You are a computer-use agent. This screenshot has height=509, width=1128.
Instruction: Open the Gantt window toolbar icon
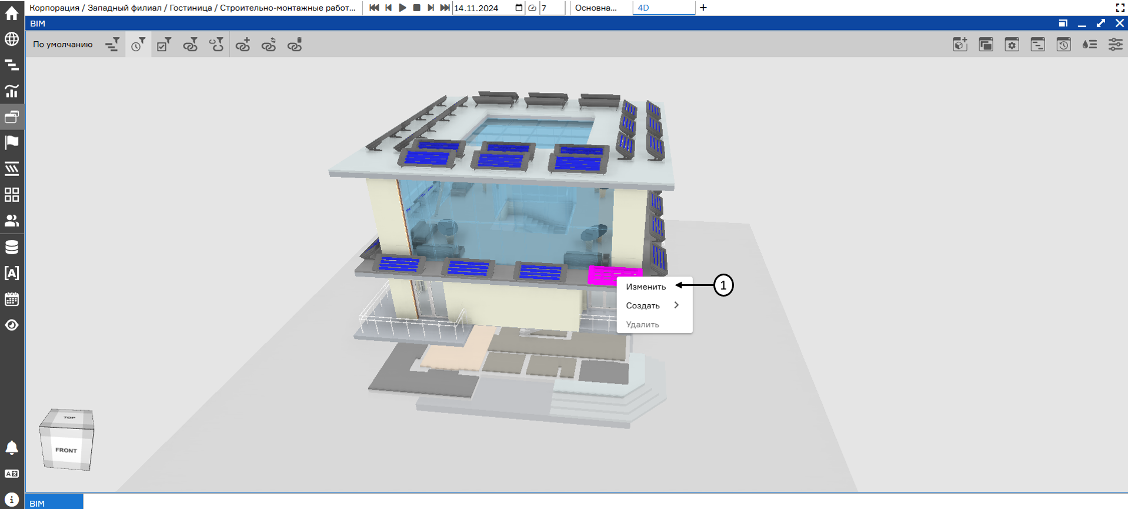(1038, 45)
